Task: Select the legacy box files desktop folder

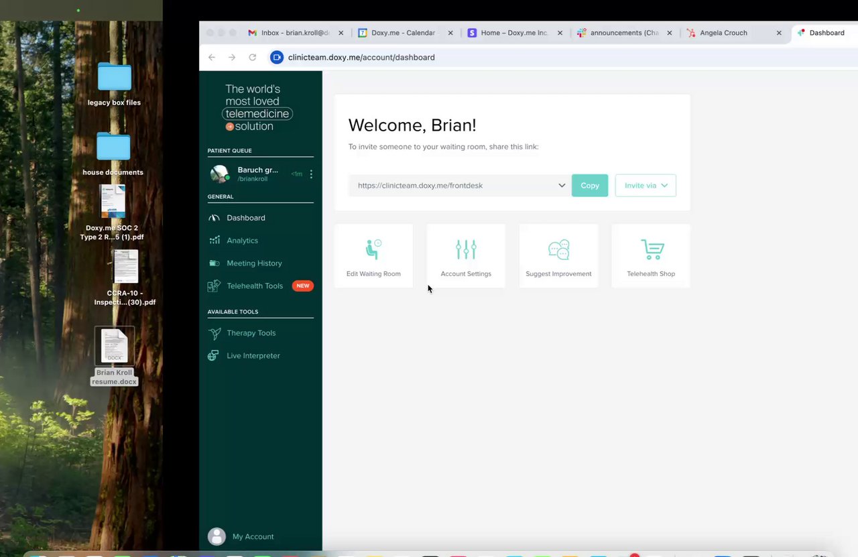Action: point(114,84)
